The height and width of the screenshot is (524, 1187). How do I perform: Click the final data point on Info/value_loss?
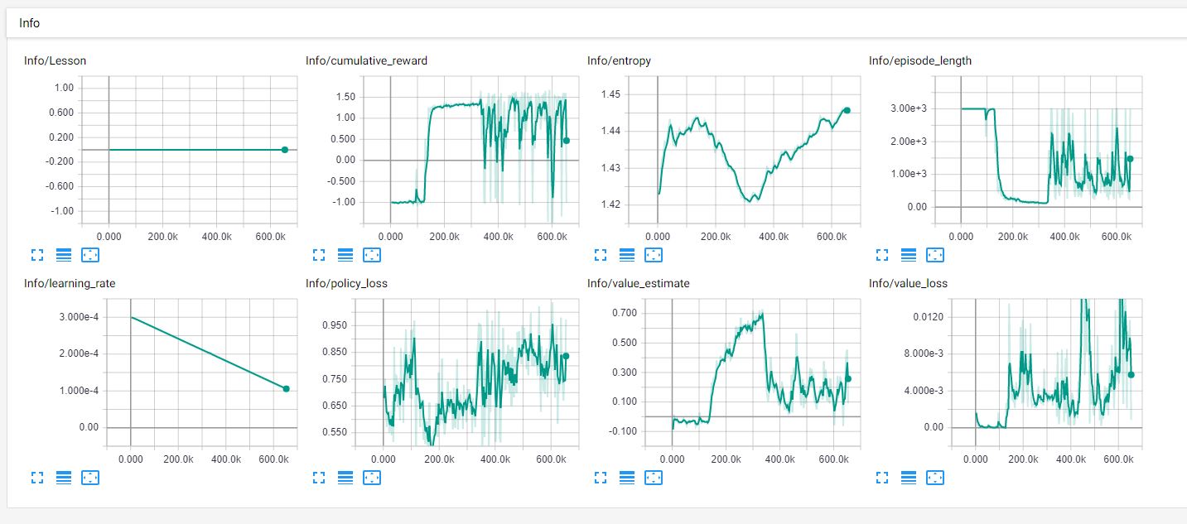tap(1131, 374)
